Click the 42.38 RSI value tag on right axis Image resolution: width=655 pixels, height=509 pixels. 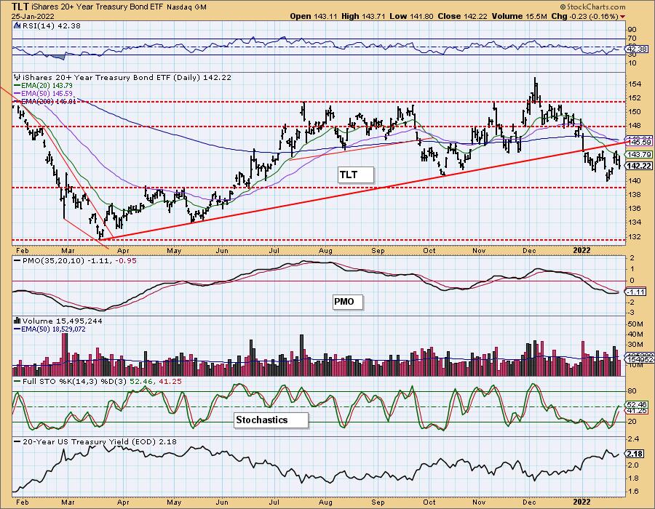tap(636, 49)
